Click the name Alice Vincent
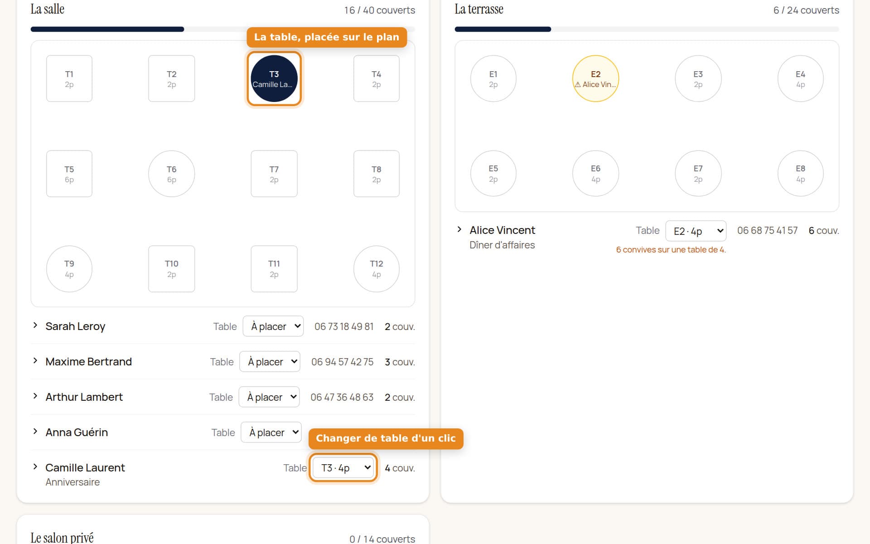This screenshot has width=870, height=544. 503,230
